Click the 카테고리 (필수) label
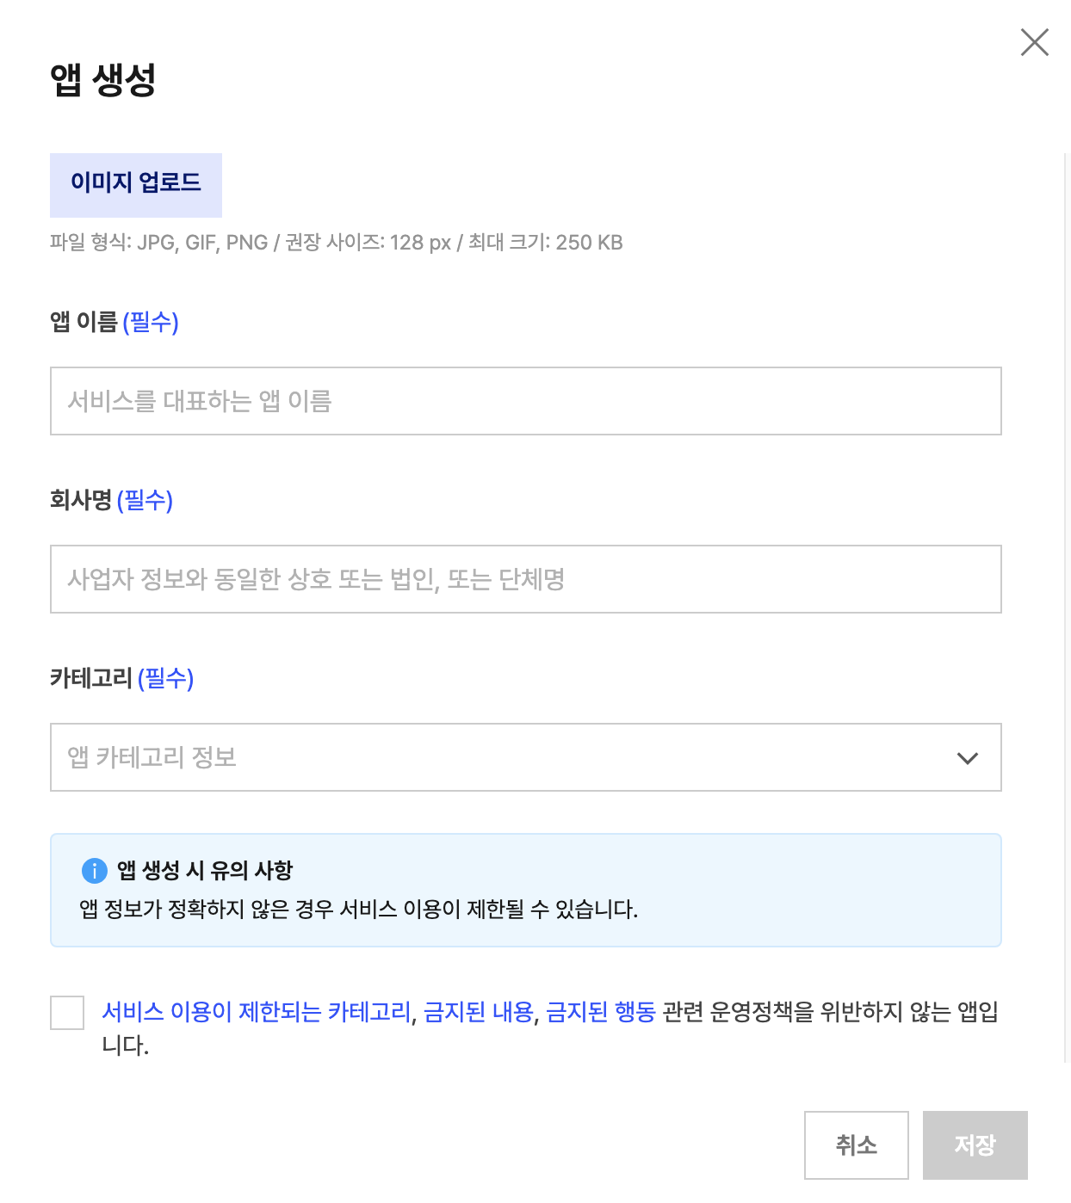1071x1203 pixels. pos(121,678)
